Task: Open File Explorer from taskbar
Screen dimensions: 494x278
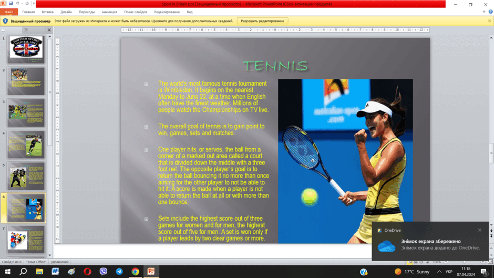Action: tap(39, 271)
